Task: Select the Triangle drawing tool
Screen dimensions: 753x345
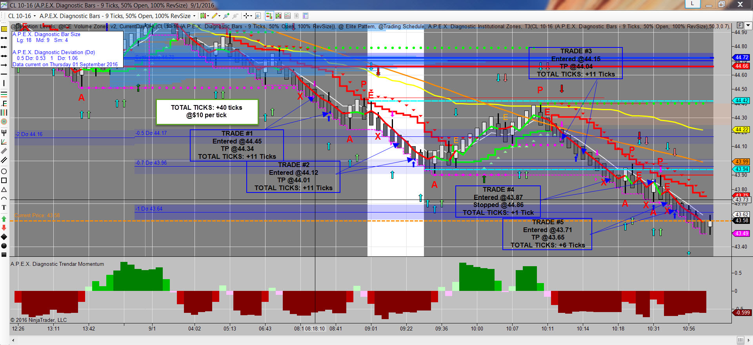Action: (x=4, y=189)
